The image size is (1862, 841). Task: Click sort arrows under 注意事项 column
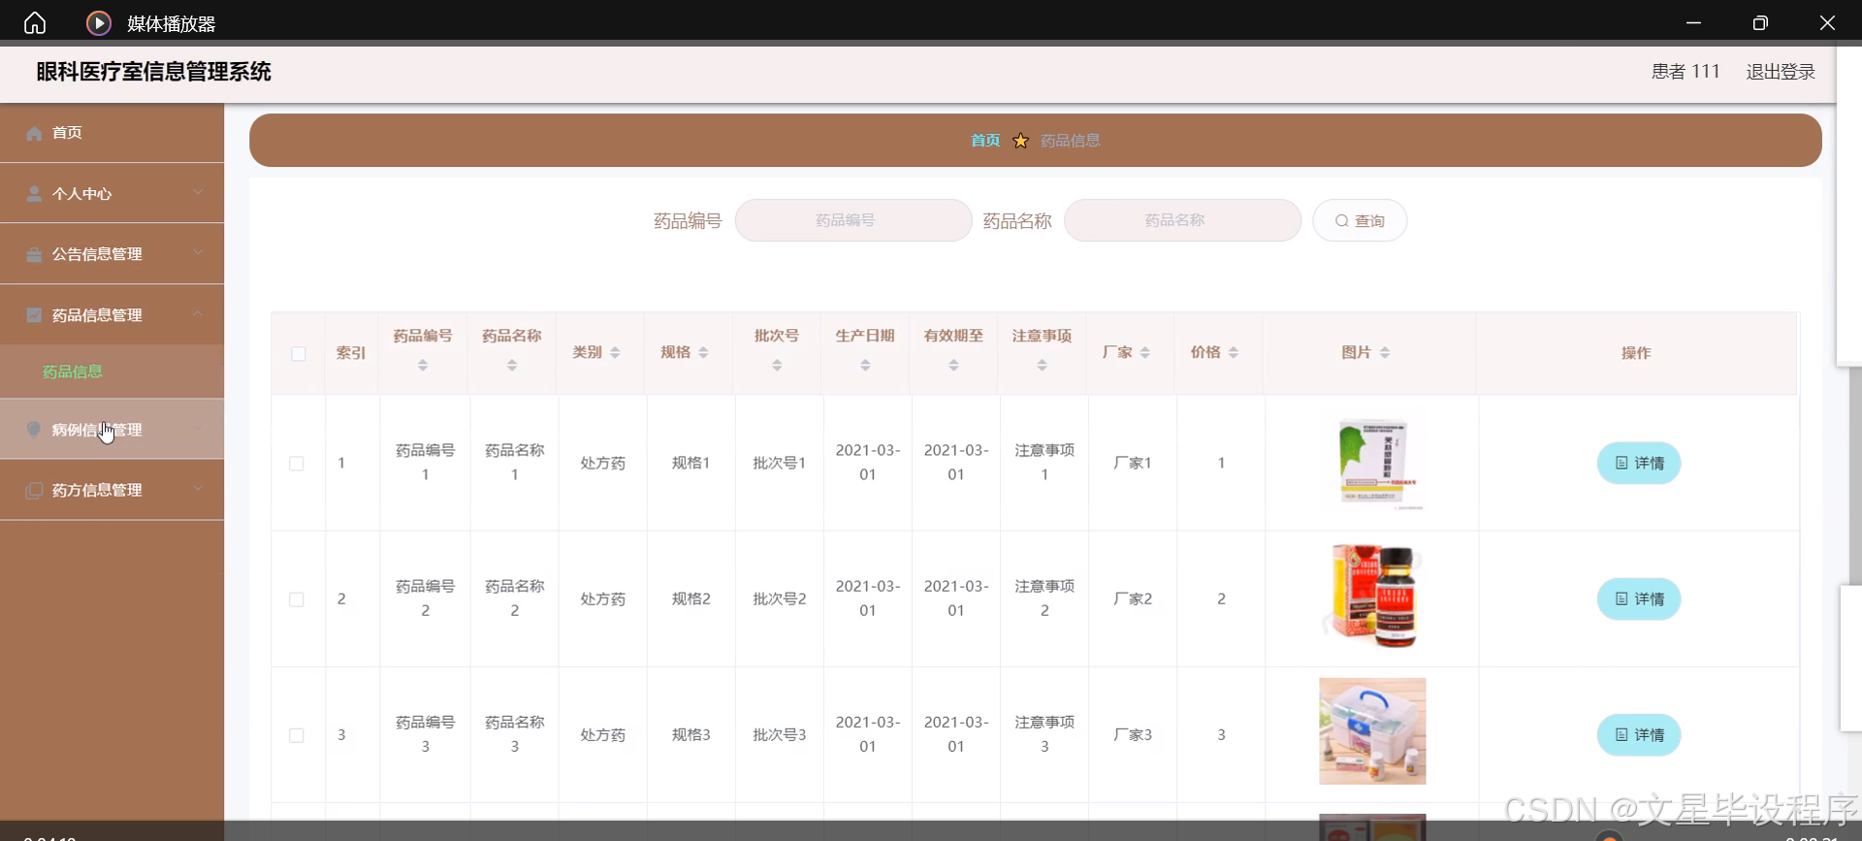pyautogui.click(x=1042, y=365)
